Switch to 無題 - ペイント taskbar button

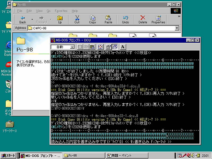click(127, 156)
